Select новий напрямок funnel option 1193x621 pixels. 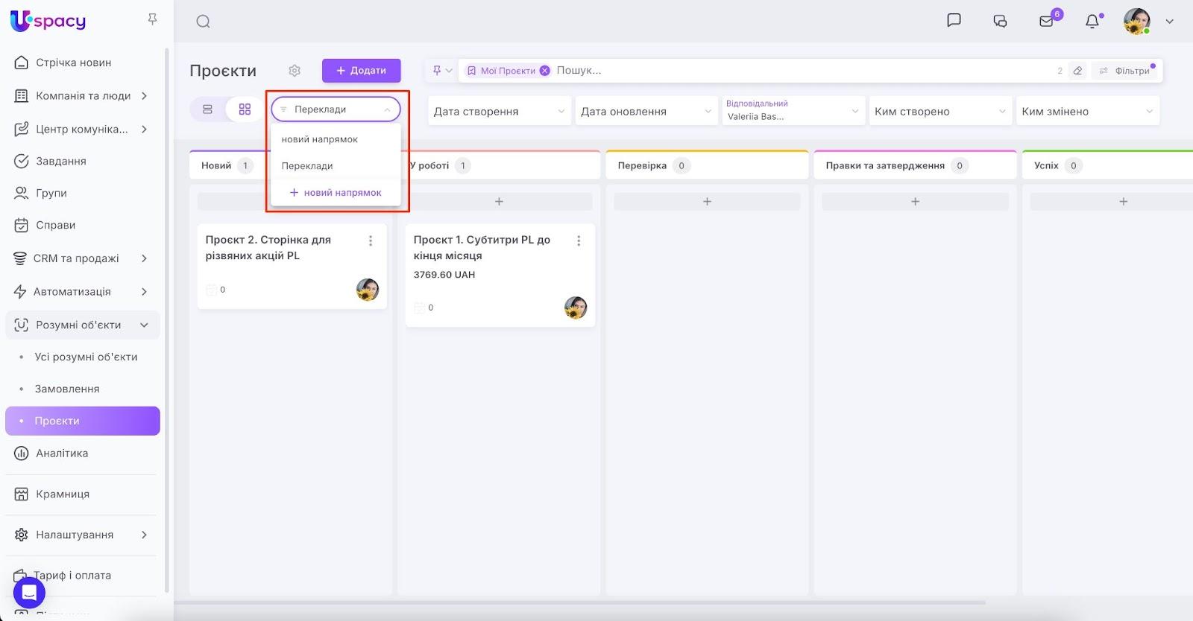[x=336, y=139]
